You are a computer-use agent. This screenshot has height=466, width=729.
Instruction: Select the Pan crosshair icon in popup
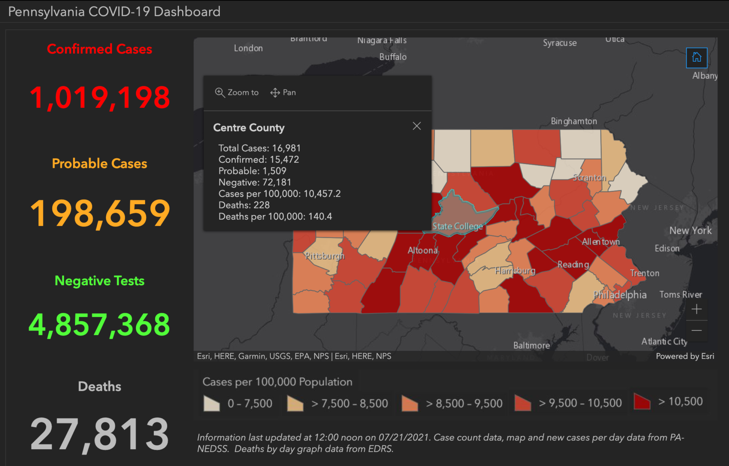(x=275, y=92)
